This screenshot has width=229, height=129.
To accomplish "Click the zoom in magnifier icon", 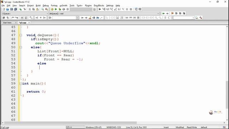I will pyautogui.click(x=156, y=18).
